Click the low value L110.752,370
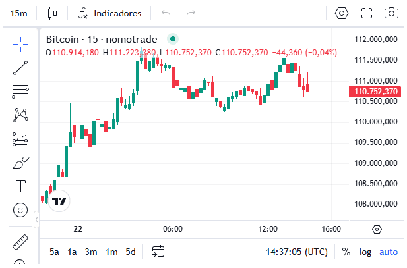 click(x=185, y=53)
